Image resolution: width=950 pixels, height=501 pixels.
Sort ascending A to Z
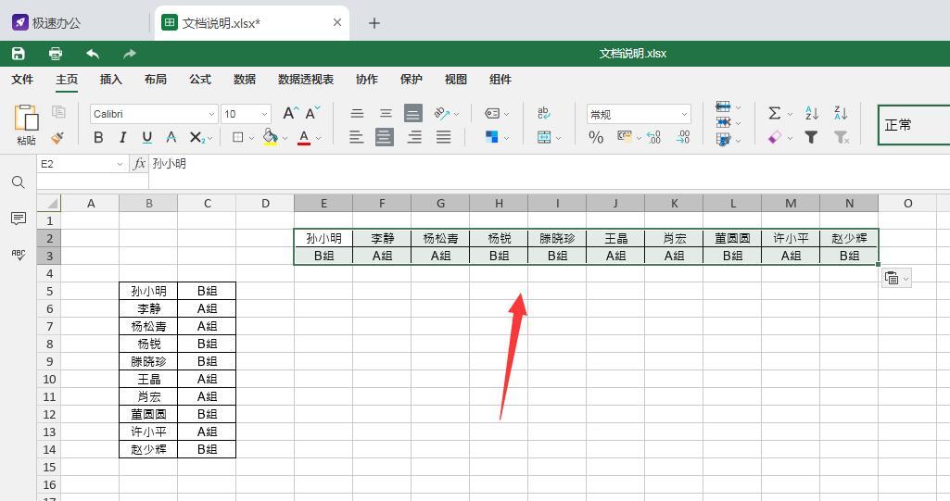click(812, 113)
